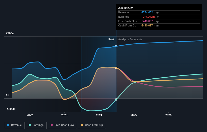Click the 2022 x-axis label
207x132 pixels.
30,115
